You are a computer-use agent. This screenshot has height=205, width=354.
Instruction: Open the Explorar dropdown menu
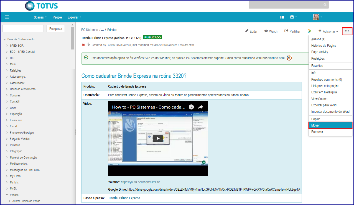(74, 17)
